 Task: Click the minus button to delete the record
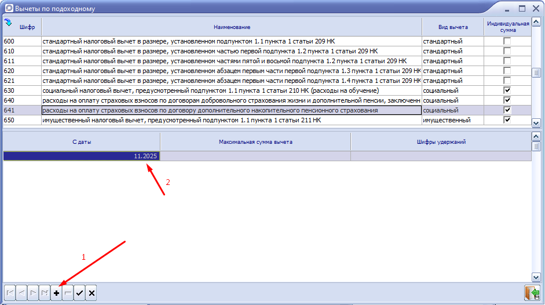pos(68,293)
